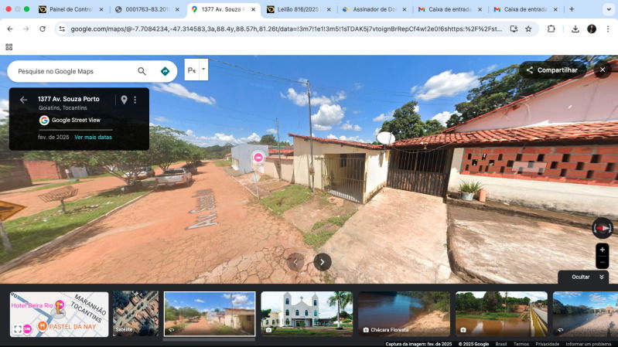618x347 pixels.
Task: Click the Termos footer link
Action: coord(521,344)
